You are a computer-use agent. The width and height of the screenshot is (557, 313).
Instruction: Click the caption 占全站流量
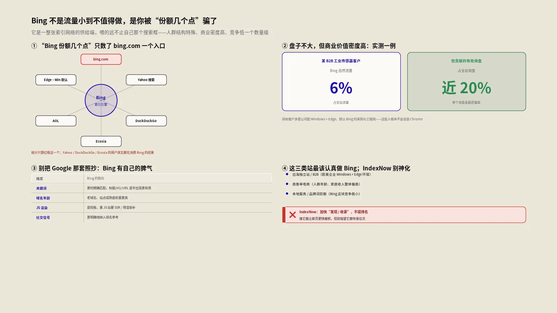coord(341,103)
